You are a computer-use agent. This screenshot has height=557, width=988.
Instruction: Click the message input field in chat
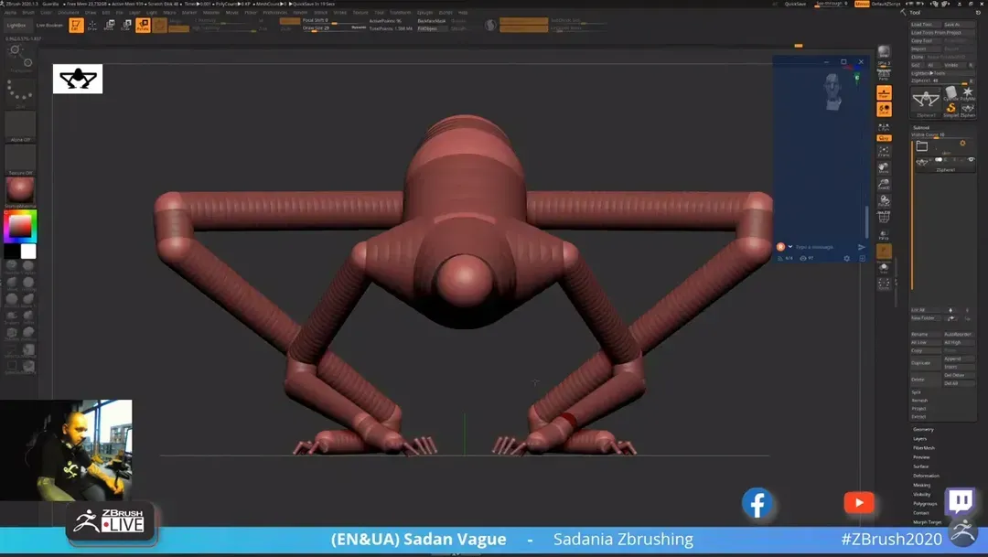819,247
